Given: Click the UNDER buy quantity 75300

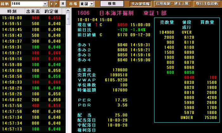Looking at the screenshot, I should pos(211,117).
